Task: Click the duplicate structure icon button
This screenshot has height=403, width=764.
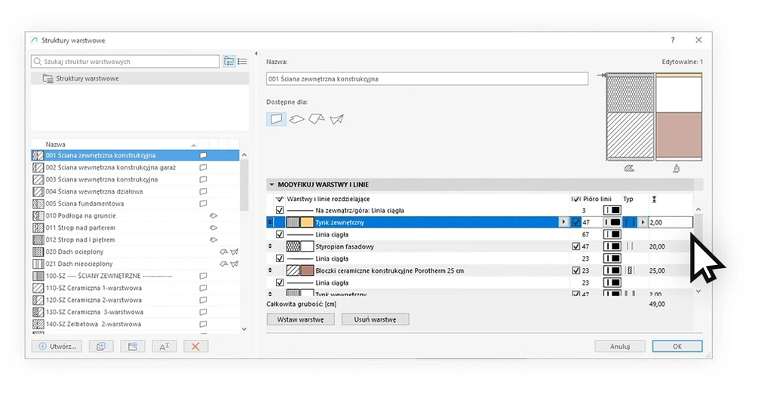Action: click(x=100, y=346)
